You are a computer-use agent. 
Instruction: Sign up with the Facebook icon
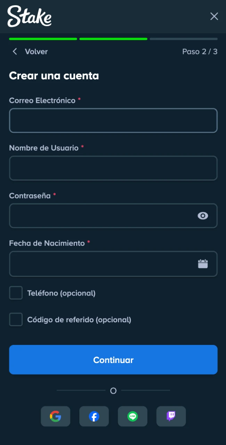pos(94,416)
